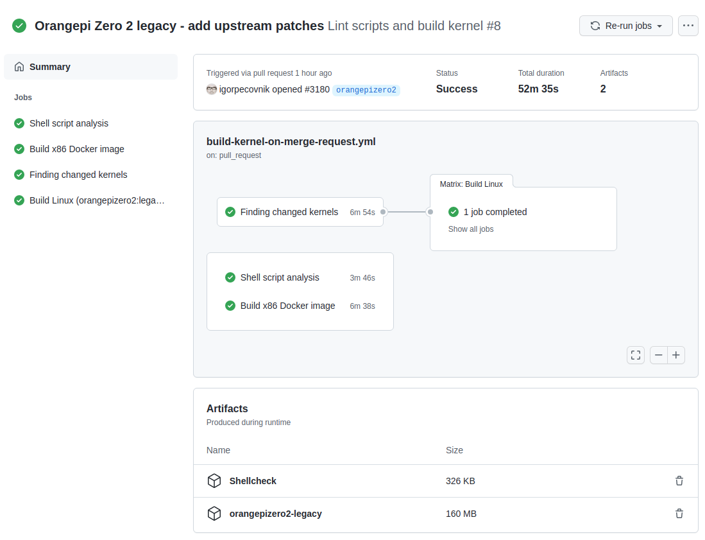Click 'Triggered via pull request 1 hour ago' text

tap(269, 73)
